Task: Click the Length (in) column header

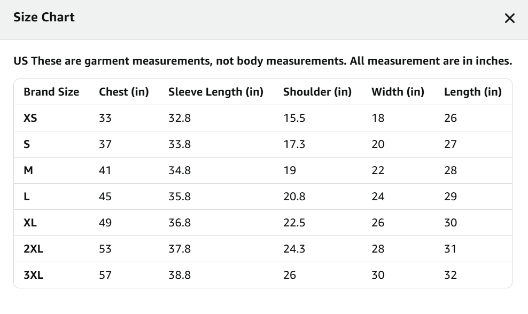Action: coord(473,92)
